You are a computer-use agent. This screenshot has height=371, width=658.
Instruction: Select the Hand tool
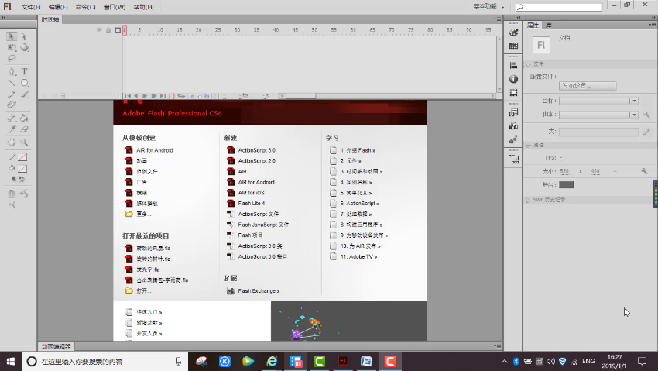click(12, 143)
